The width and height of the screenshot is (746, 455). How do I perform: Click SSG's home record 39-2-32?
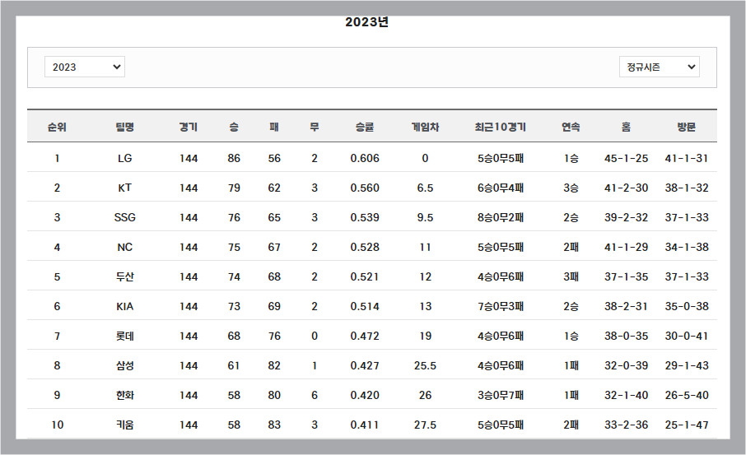pyautogui.click(x=626, y=218)
